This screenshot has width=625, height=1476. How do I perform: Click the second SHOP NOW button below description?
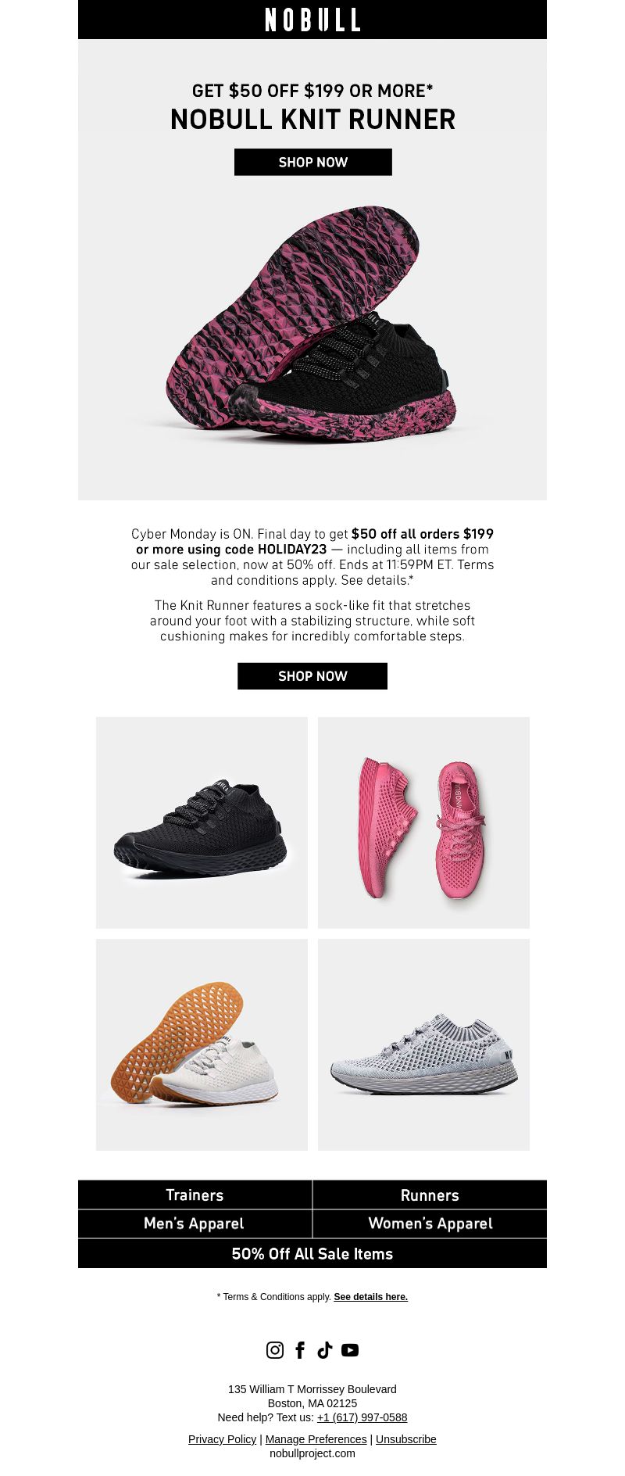(x=312, y=676)
